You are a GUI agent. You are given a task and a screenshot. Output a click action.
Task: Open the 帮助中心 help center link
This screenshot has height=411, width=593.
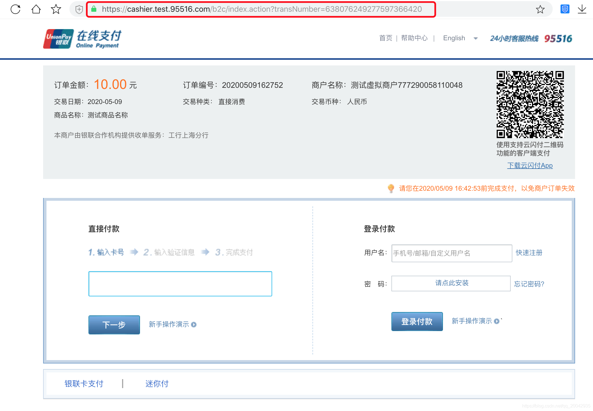pos(414,38)
